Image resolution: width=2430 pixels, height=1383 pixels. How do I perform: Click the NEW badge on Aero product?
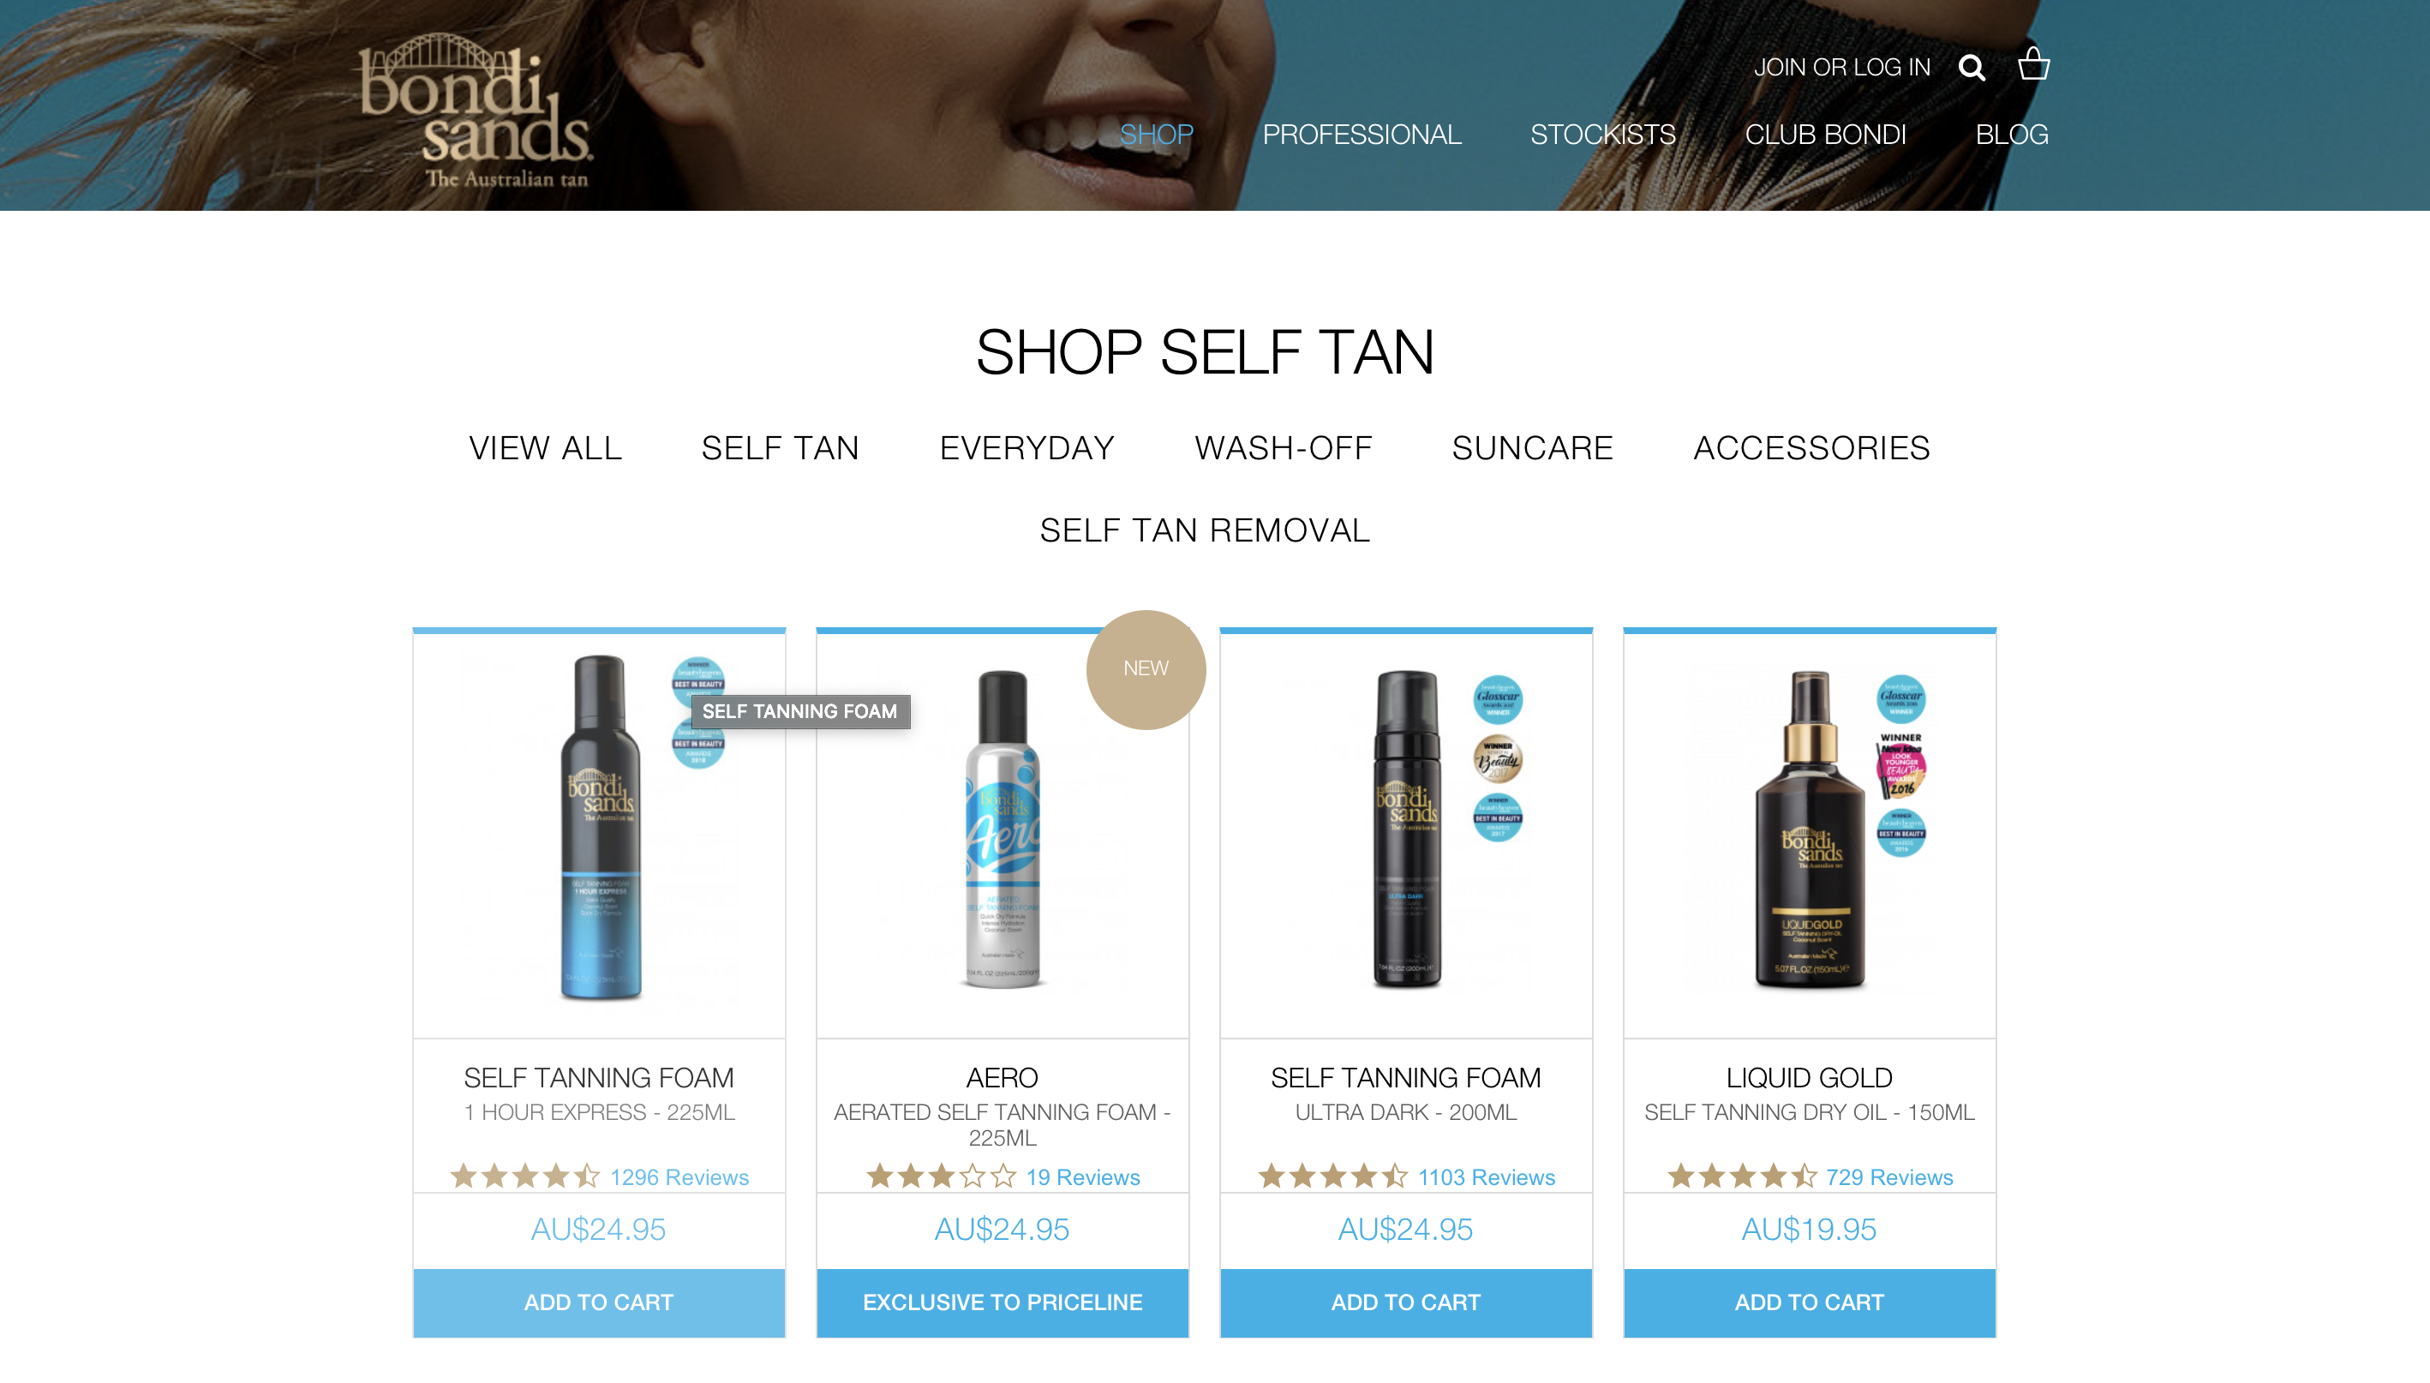pyautogui.click(x=1146, y=670)
